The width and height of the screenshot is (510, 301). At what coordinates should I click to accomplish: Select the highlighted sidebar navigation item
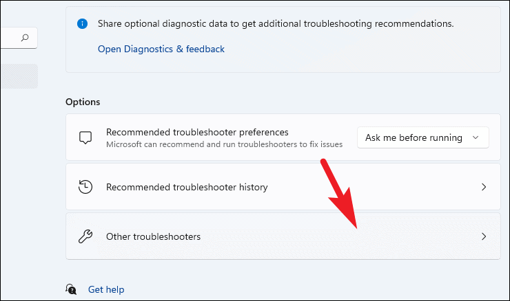point(19,76)
